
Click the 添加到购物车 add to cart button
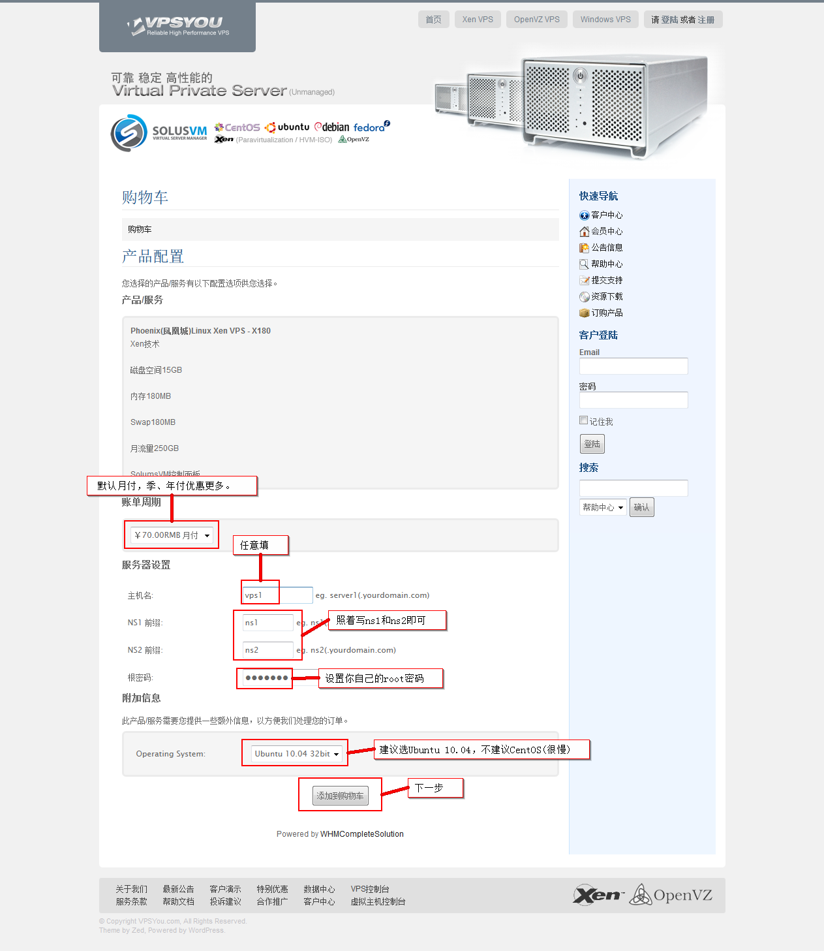click(340, 796)
